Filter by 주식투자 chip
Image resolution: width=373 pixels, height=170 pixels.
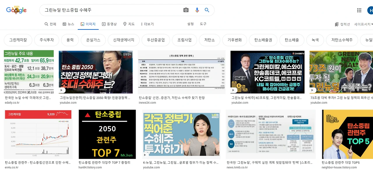pos(47,40)
